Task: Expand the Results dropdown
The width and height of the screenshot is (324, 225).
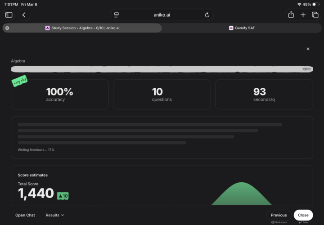Action: 55,215
